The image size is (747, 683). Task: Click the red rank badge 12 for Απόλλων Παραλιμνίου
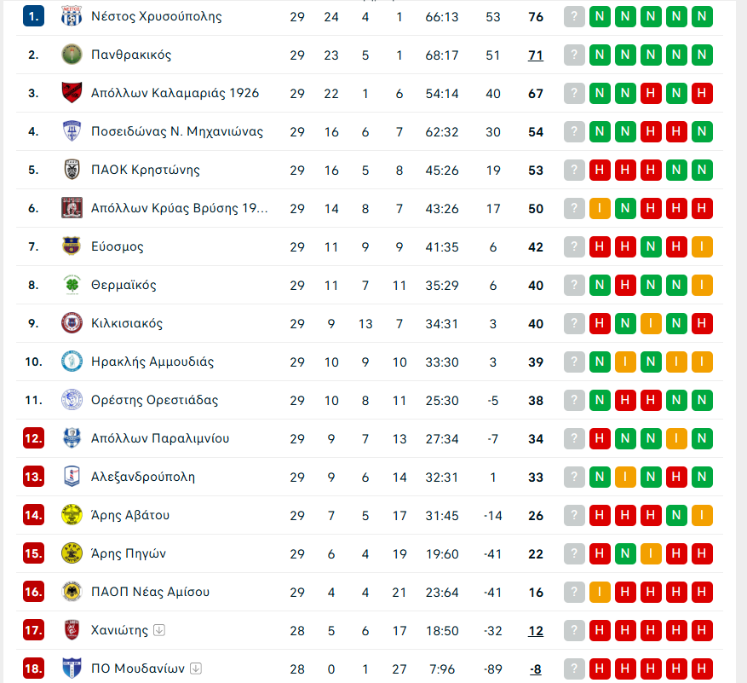33,438
